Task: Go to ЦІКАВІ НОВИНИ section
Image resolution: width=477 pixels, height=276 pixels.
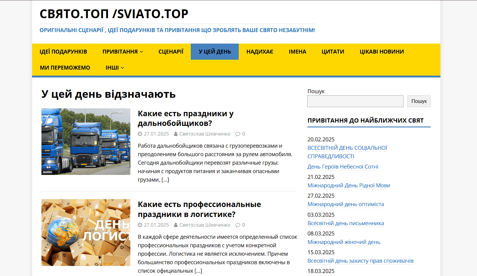Action: tap(382, 52)
